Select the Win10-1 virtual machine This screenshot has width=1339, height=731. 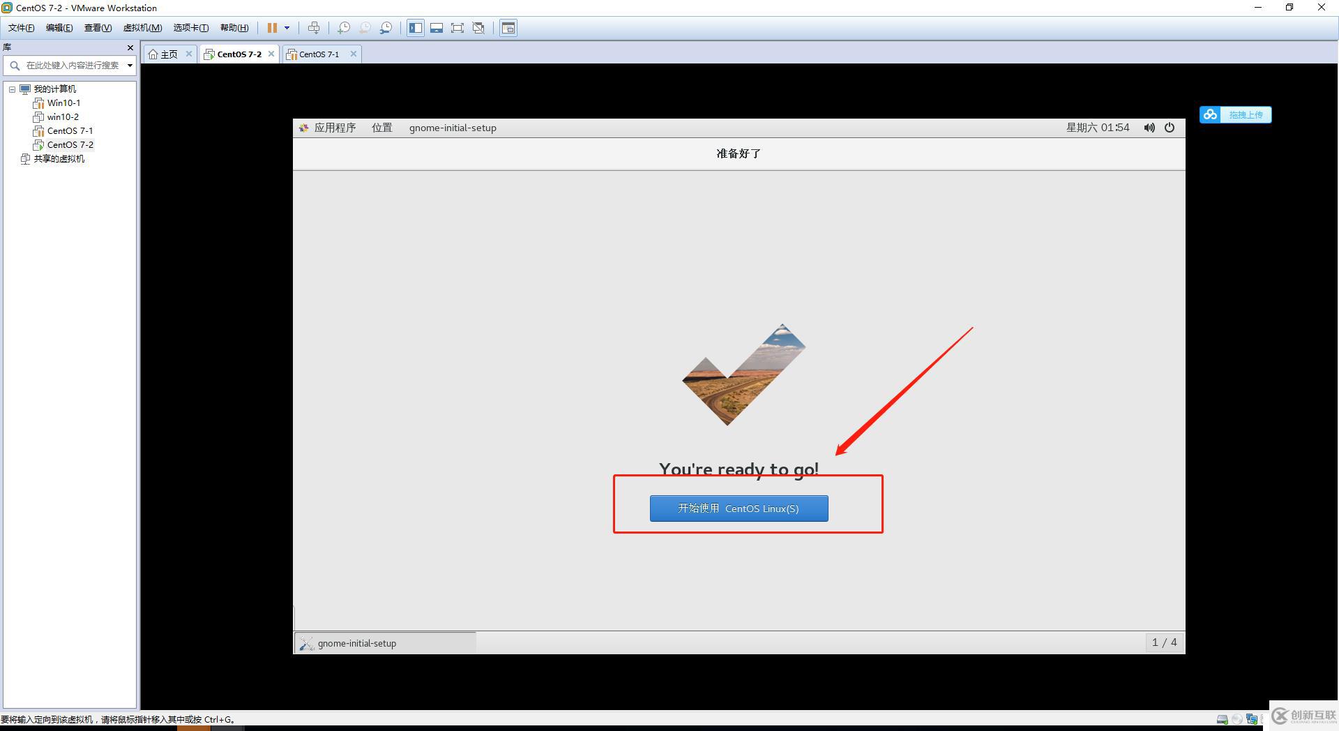[63, 103]
